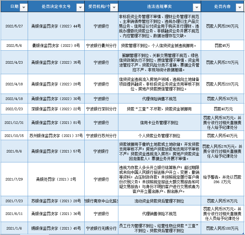The height and width of the screenshot is (235, 245).
Task: Select cell 流动资金贷款贷后管理不到位
Action: click(159, 201)
